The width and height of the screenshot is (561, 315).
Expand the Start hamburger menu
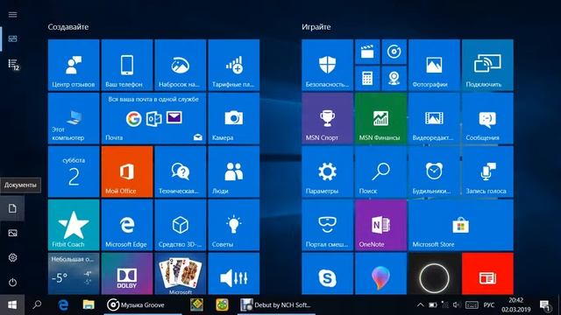pos(12,15)
